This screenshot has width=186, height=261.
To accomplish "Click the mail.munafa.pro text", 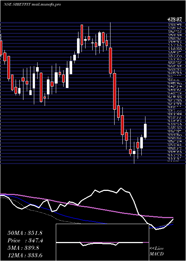I will pyautogui.click(x=46, y=4).
